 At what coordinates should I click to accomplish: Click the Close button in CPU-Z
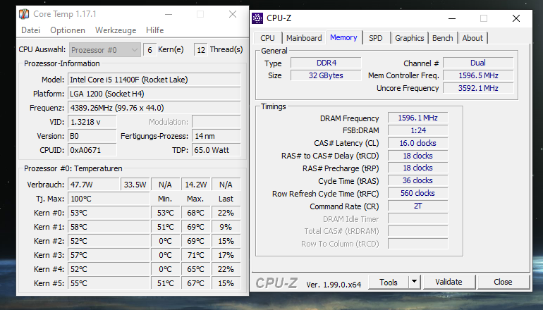pyautogui.click(x=503, y=283)
